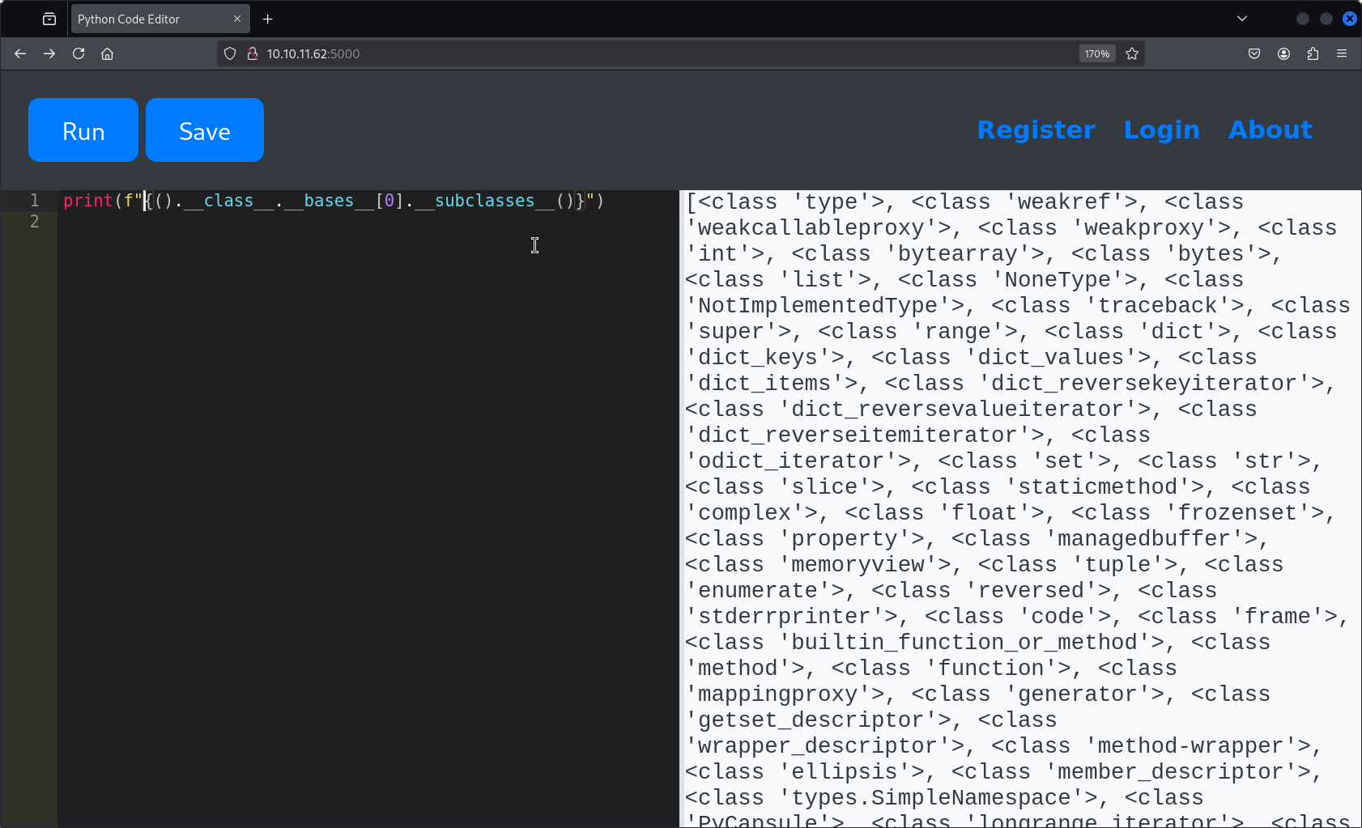Close the Python Code Editor tab
The width and height of the screenshot is (1362, 828).
[x=237, y=19]
